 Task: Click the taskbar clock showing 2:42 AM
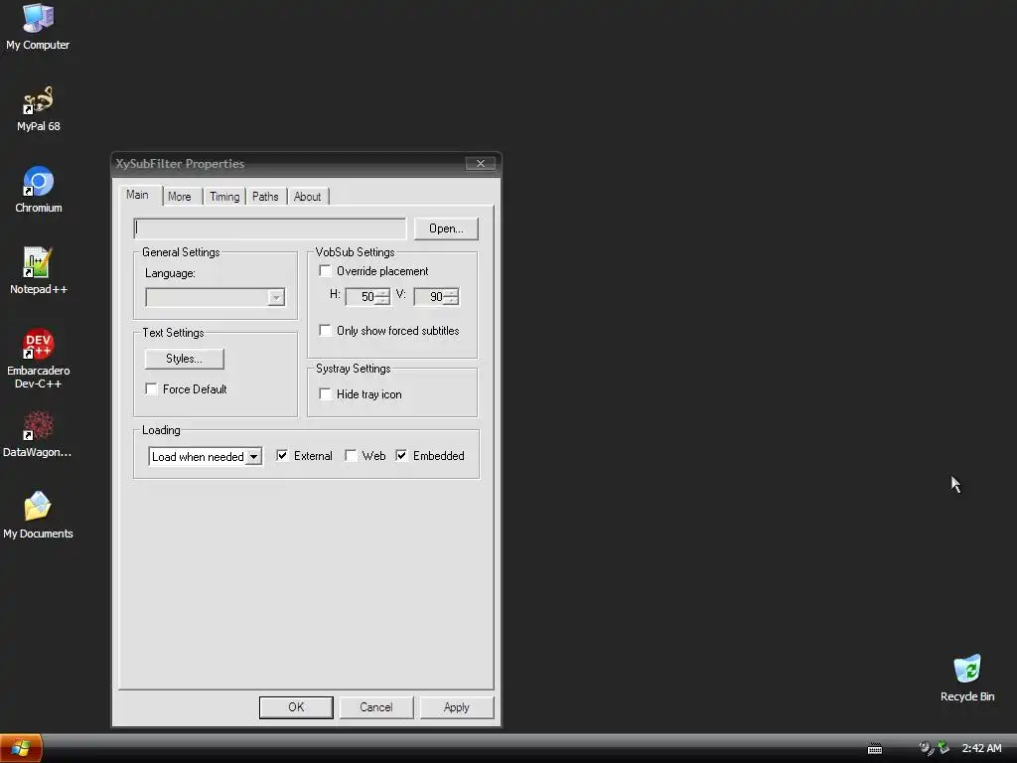pyautogui.click(x=981, y=748)
